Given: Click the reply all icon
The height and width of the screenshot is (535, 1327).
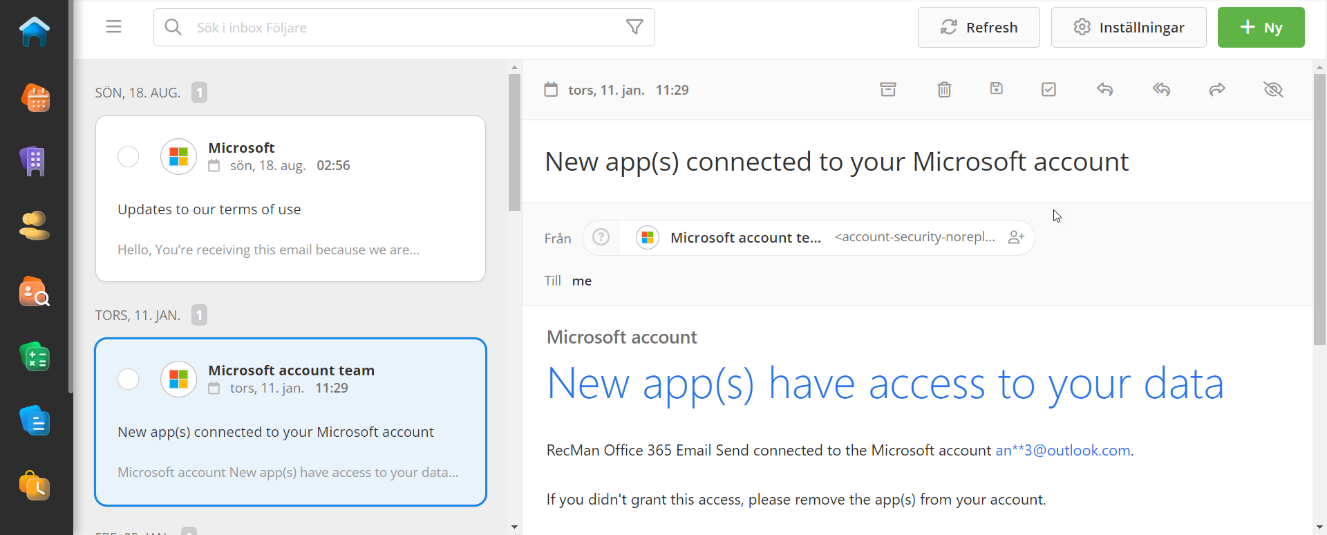Looking at the screenshot, I should pos(1161,89).
